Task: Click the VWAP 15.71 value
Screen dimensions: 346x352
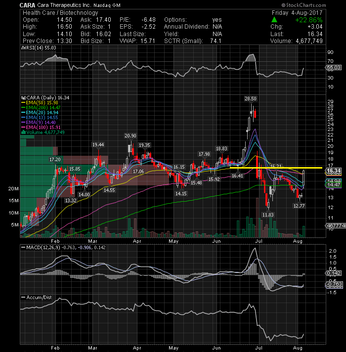Action: [148, 41]
